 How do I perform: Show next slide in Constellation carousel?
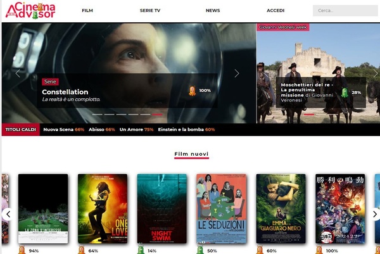(x=237, y=73)
